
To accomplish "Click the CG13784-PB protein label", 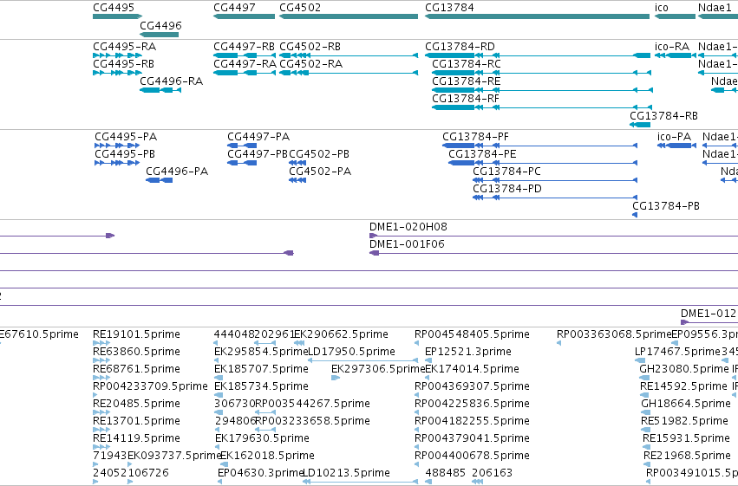I will pos(666,206).
